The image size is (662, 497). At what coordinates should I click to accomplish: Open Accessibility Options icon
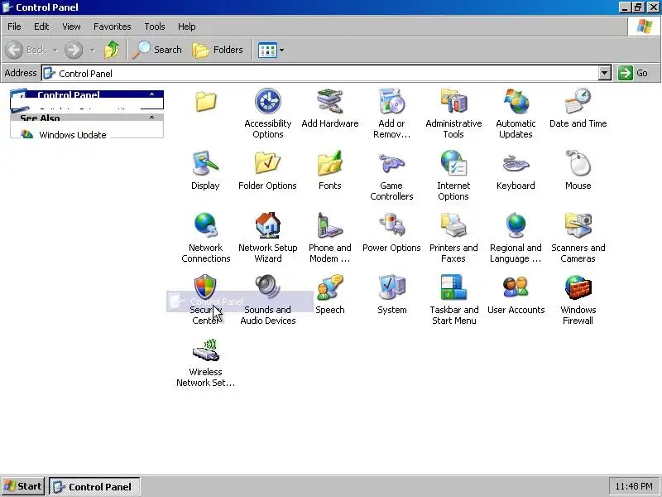(267, 101)
